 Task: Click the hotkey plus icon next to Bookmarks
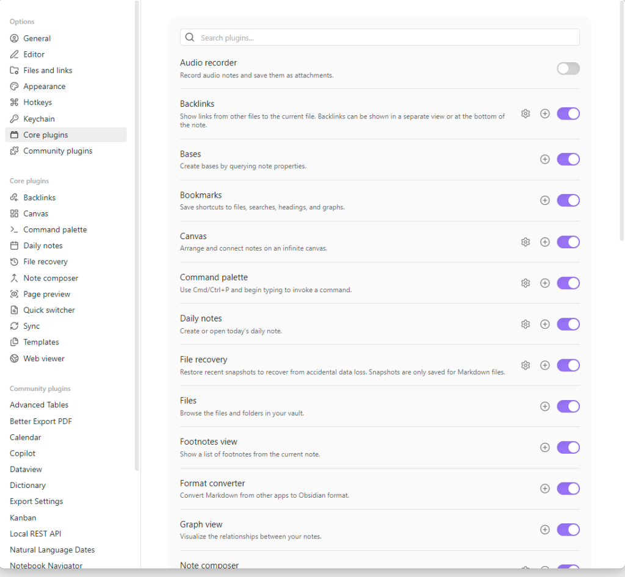coord(545,200)
